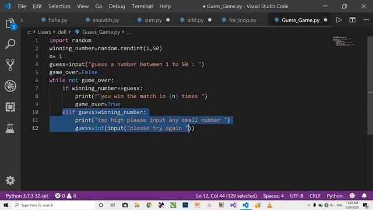Click the VS Code logo icon

[x=7, y=6]
